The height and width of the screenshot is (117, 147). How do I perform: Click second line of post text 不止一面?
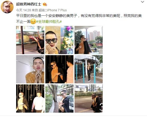(23, 22)
